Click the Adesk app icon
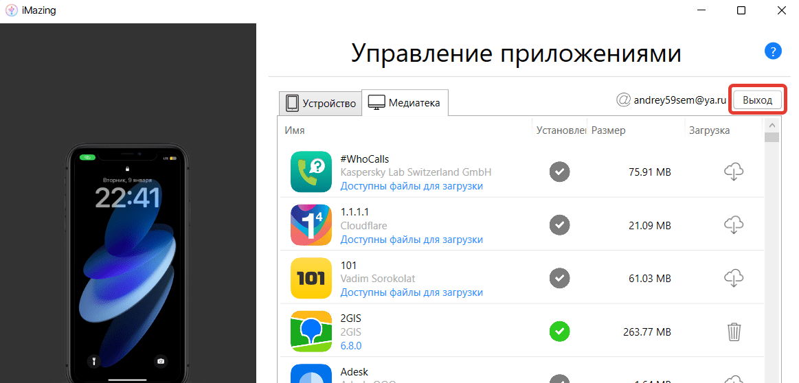799x383 pixels. tap(311, 374)
